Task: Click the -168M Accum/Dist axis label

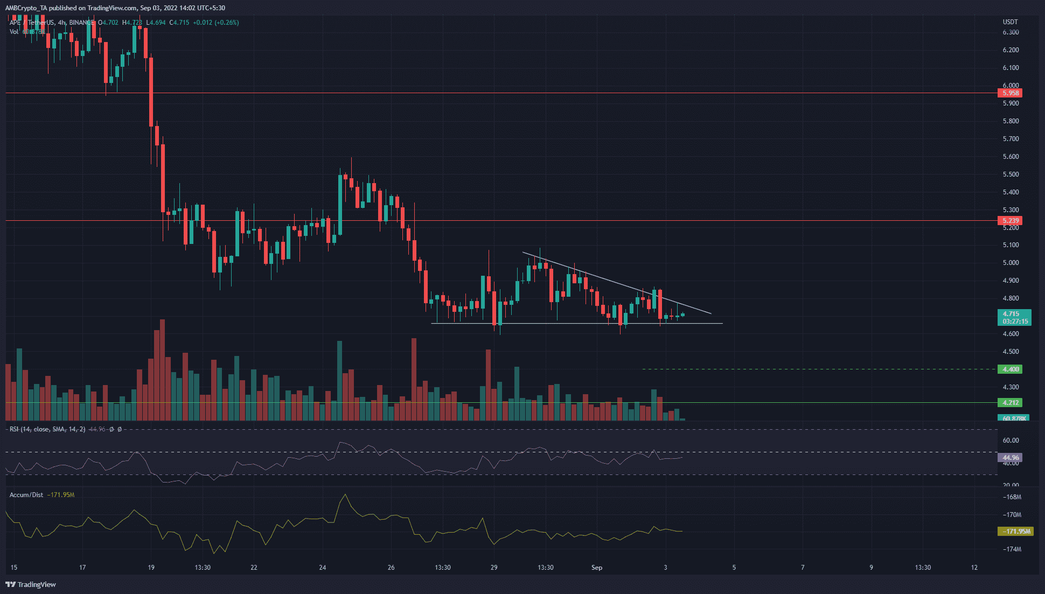Action: [x=1012, y=497]
